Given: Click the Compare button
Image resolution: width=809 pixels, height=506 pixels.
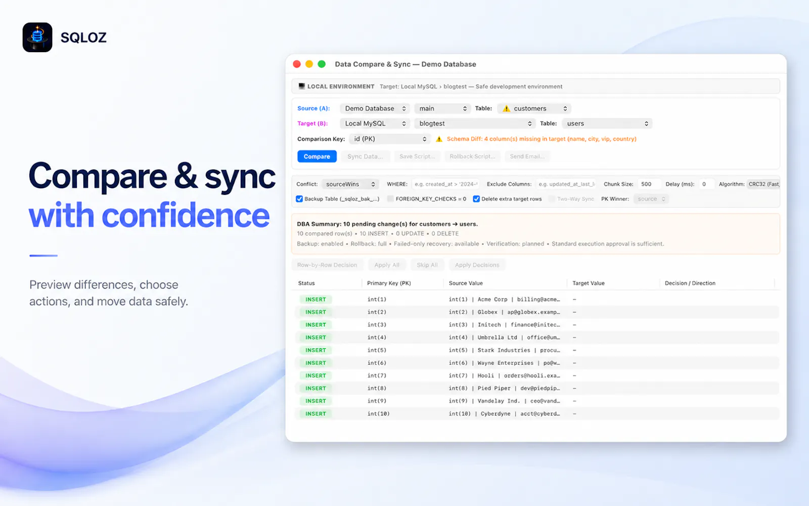Looking at the screenshot, I should tap(317, 156).
